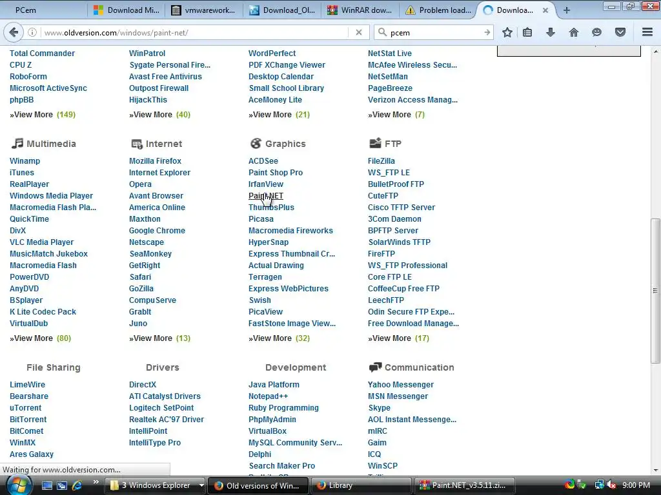Show bookmarks list icon in toolbar
Screen dimensions: 661x495
click(527, 32)
